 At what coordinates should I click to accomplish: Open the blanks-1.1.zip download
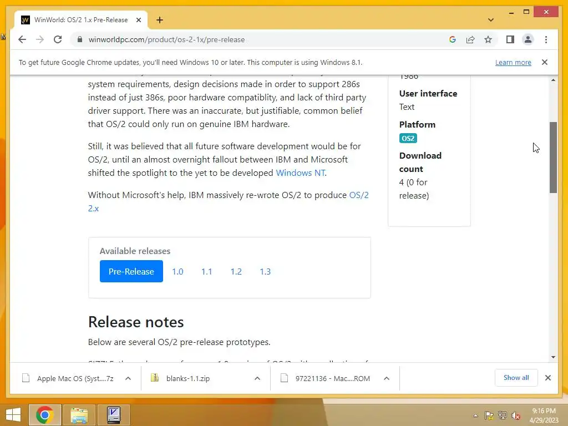pos(180,378)
